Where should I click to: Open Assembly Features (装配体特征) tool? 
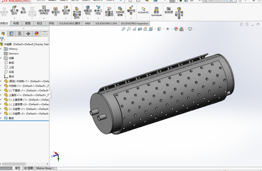(x=88, y=10)
